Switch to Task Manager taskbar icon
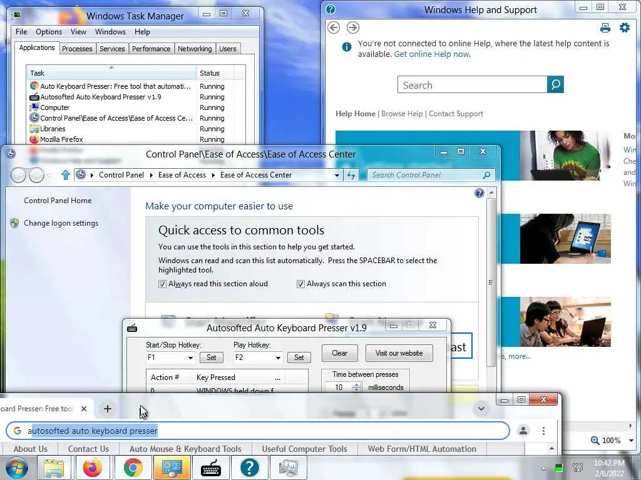Viewport: 641px width, 480px height. coord(288,467)
